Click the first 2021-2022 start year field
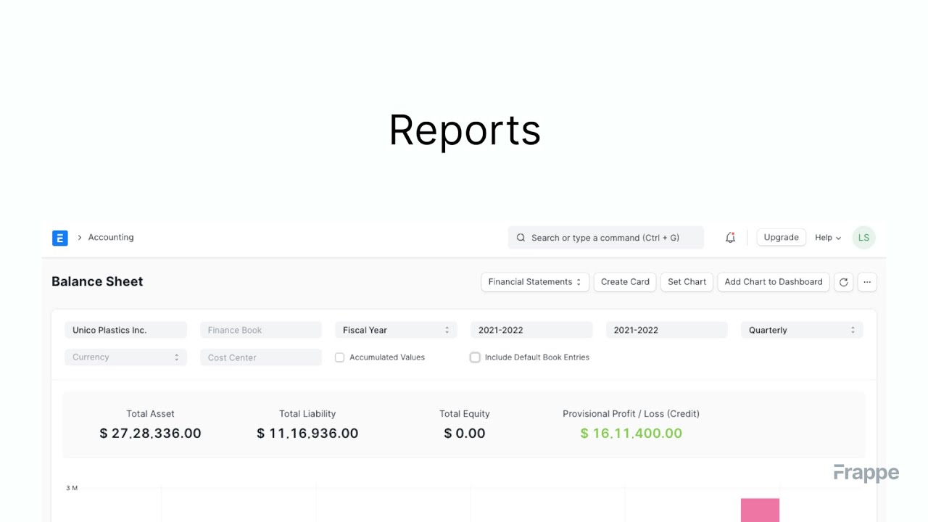This screenshot has width=928, height=522. click(x=531, y=330)
